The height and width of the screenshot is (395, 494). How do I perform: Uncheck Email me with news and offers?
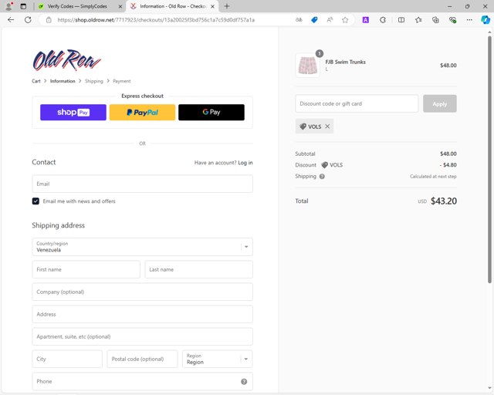[x=36, y=201]
